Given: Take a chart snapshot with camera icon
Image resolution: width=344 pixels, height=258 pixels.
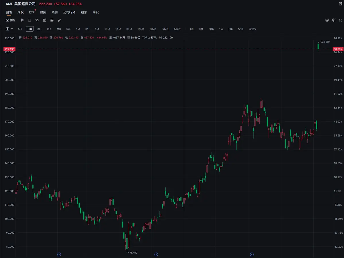Looking at the screenshot, I should click(327, 20).
